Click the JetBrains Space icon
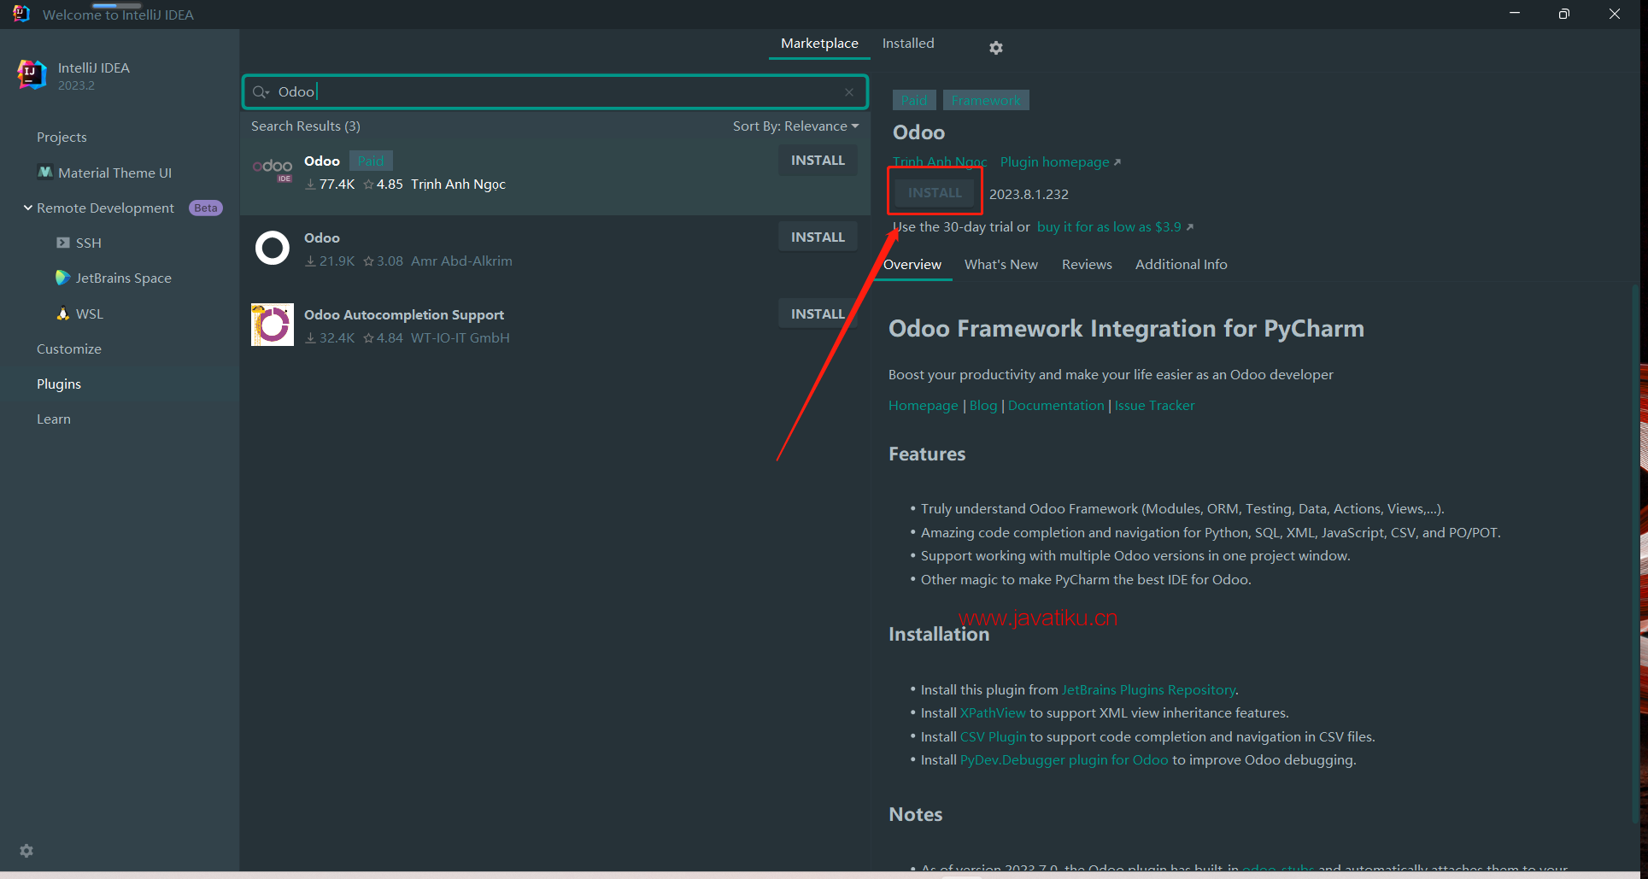Image resolution: width=1648 pixels, height=879 pixels. point(63,278)
